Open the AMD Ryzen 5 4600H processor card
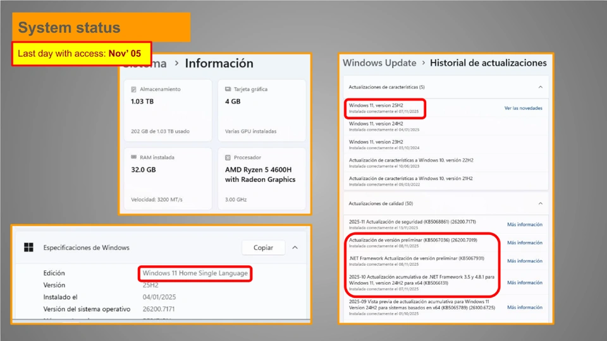 [262, 179]
